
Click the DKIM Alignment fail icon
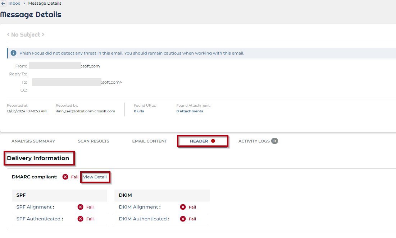pos(183,207)
